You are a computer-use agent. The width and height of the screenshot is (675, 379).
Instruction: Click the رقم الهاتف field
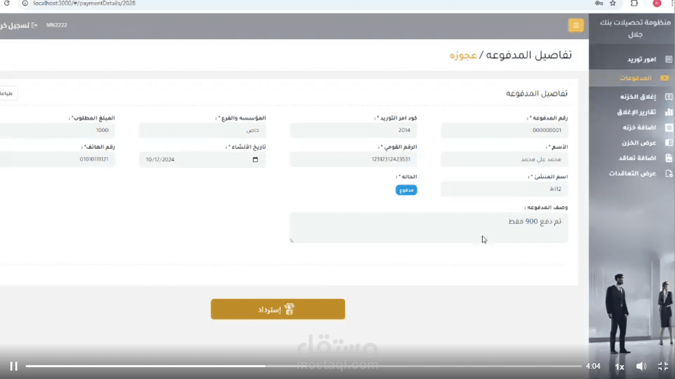pos(57,159)
